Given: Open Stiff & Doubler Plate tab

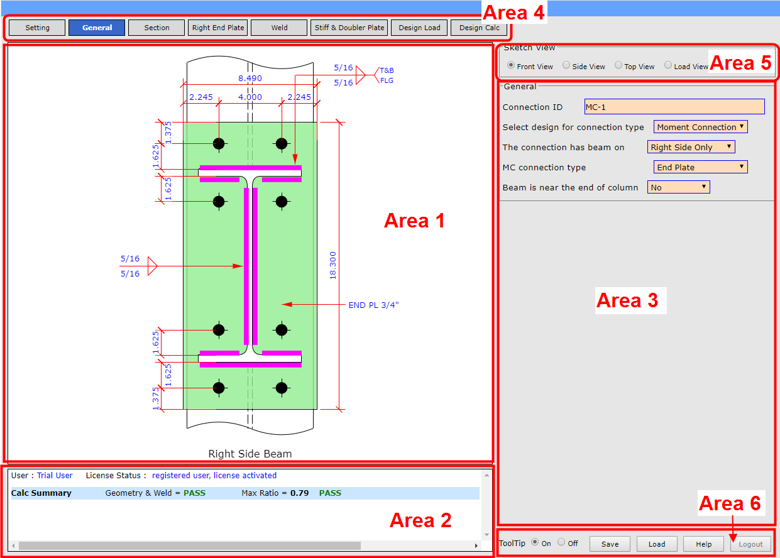Looking at the screenshot, I should [349, 28].
